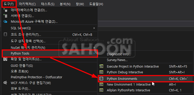Open the 도구(T) menu
The height and width of the screenshot is (95, 194).
[x=9, y=4]
